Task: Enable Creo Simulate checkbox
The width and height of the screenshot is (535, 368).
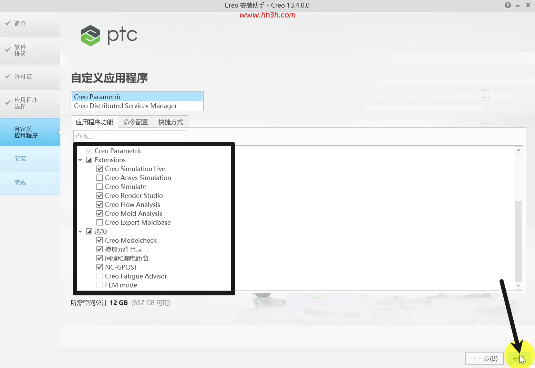Action: click(x=100, y=187)
